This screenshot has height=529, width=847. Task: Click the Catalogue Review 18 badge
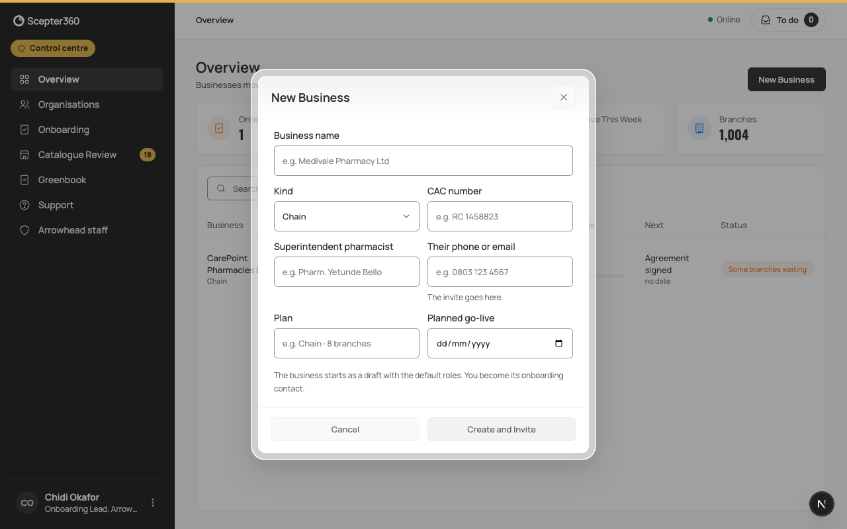[148, 155]
